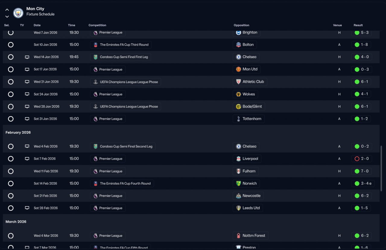Click Premier League logo in Wolves row
Image resolution: width=386 pixels, height=250 pixels.
96,94
